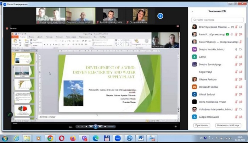Click the stop button in media player
Image resolution: width=248 pixels, height=143 pixels.
pos(86,126)
